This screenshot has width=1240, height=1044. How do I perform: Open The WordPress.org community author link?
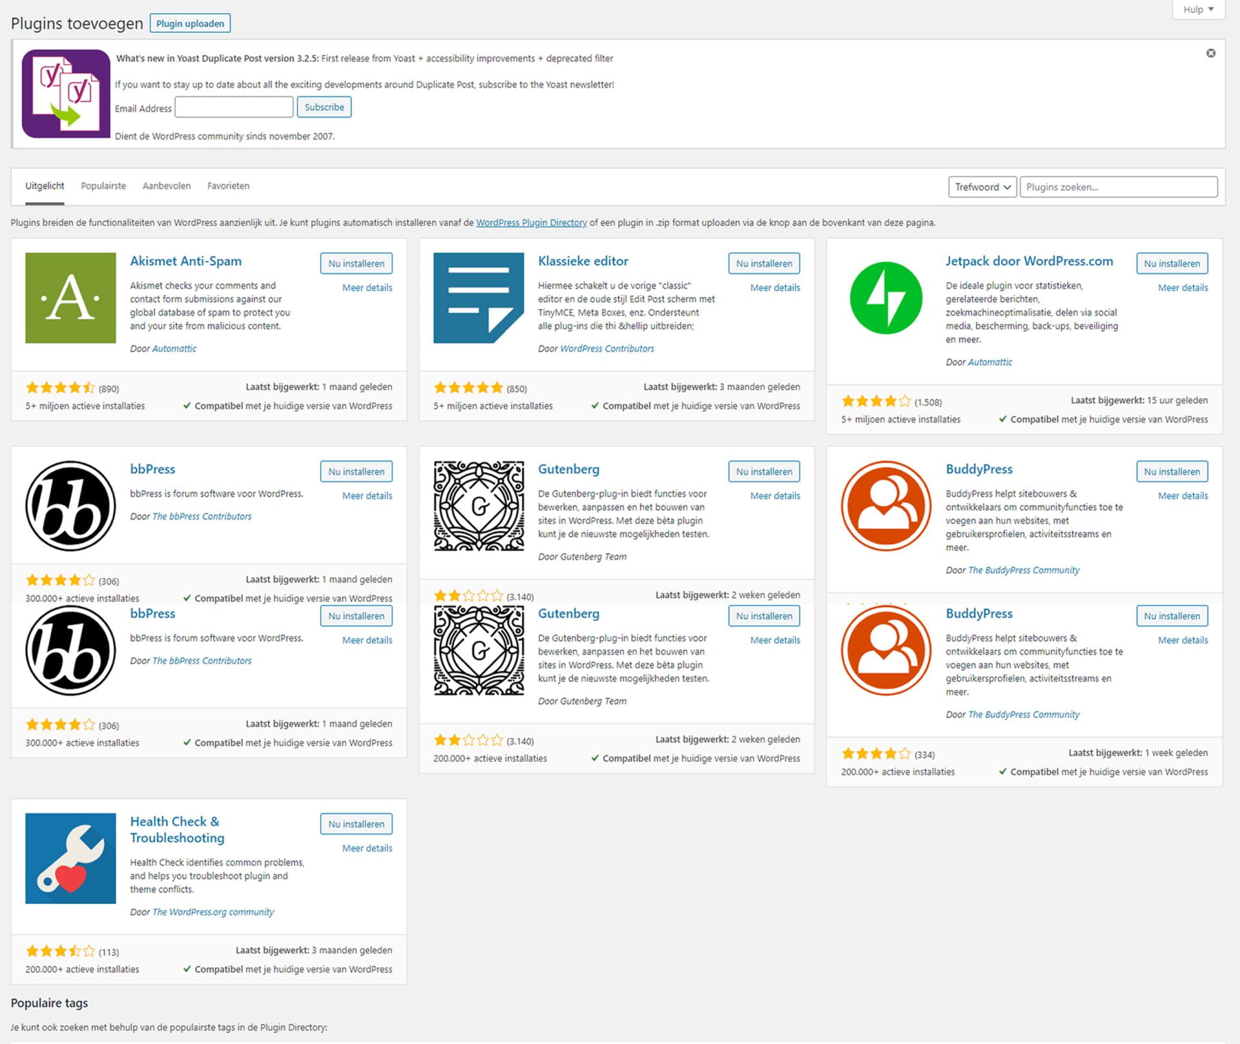pyautogui.click(x=213, y=912)
